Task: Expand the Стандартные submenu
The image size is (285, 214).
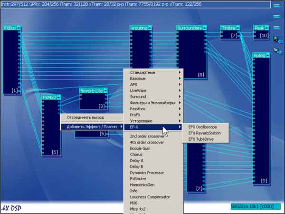Action: pyautogui.click(x=153, y=72)
